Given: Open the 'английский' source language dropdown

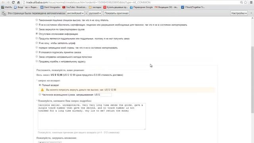Looking at the screenshot, I should (x=75, y=13).
